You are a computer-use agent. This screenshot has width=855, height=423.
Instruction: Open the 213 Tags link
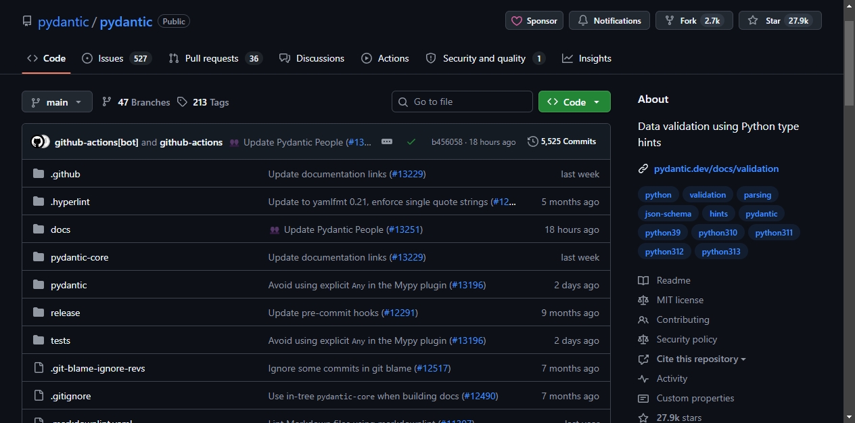point(203,102)
